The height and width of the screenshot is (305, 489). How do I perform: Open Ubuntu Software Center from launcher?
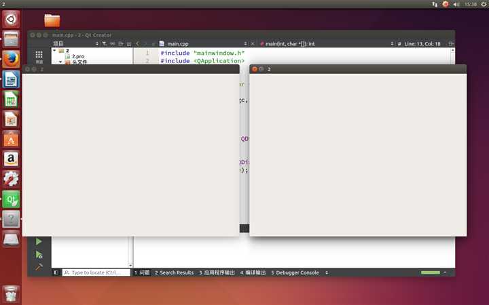(x=11, y=139)
